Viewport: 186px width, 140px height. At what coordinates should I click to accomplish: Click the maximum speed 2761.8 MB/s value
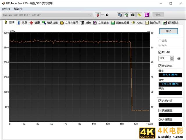(x=170, y=84)
